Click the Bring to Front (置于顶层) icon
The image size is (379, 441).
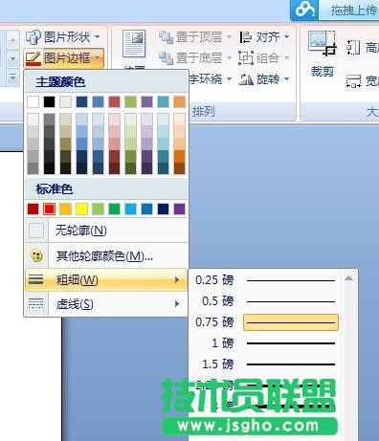[x=166, y=37]
